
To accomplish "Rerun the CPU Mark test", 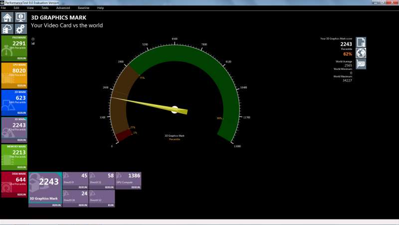I will pos(21,85).
